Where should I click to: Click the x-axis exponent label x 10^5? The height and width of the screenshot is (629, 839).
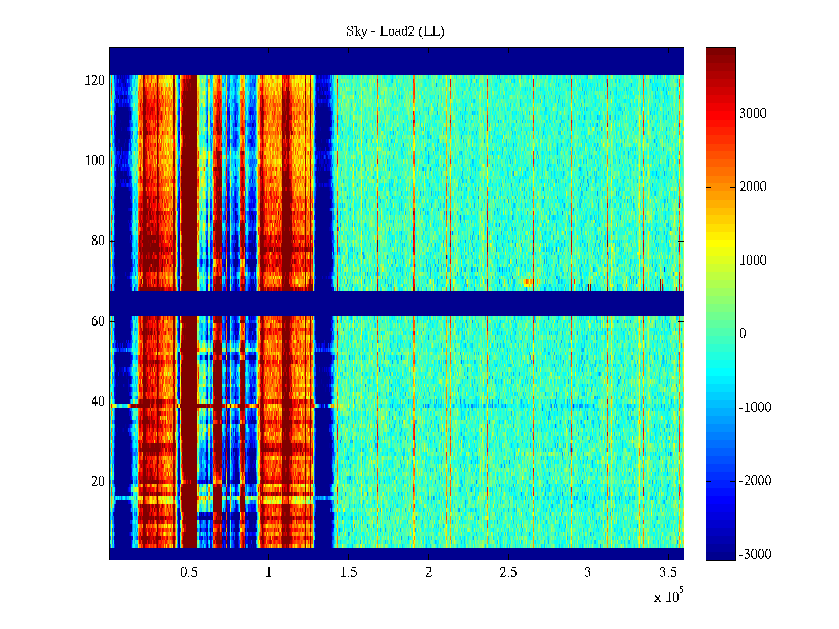coord(668,597)
